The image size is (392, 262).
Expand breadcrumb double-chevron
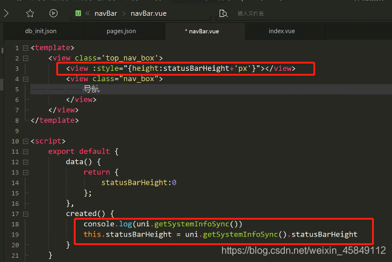(88, 13)
